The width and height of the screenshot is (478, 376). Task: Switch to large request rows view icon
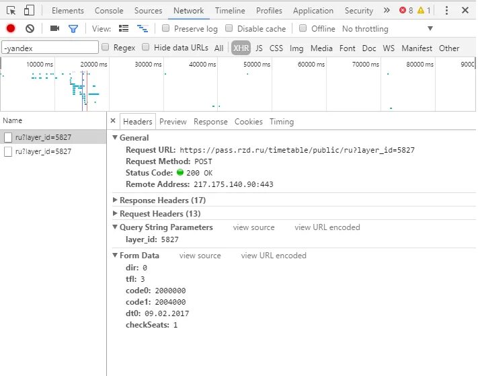coord(124,28)
